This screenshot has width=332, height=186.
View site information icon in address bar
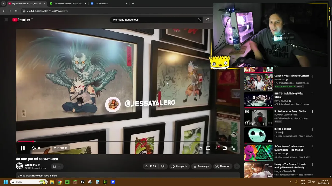pos(24,11)
